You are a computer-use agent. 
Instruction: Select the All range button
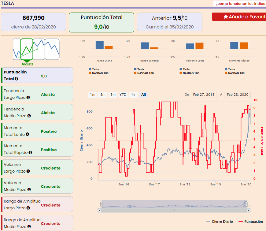[x=143, y=95]
